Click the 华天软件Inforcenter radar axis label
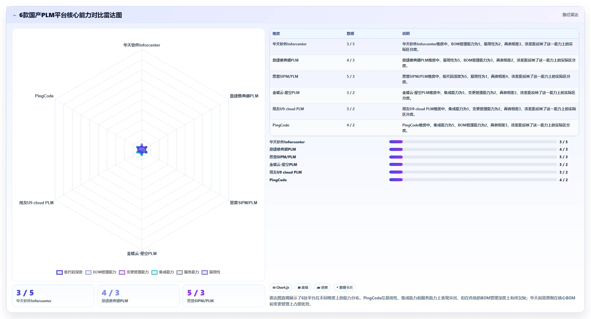 click(142, 45)
